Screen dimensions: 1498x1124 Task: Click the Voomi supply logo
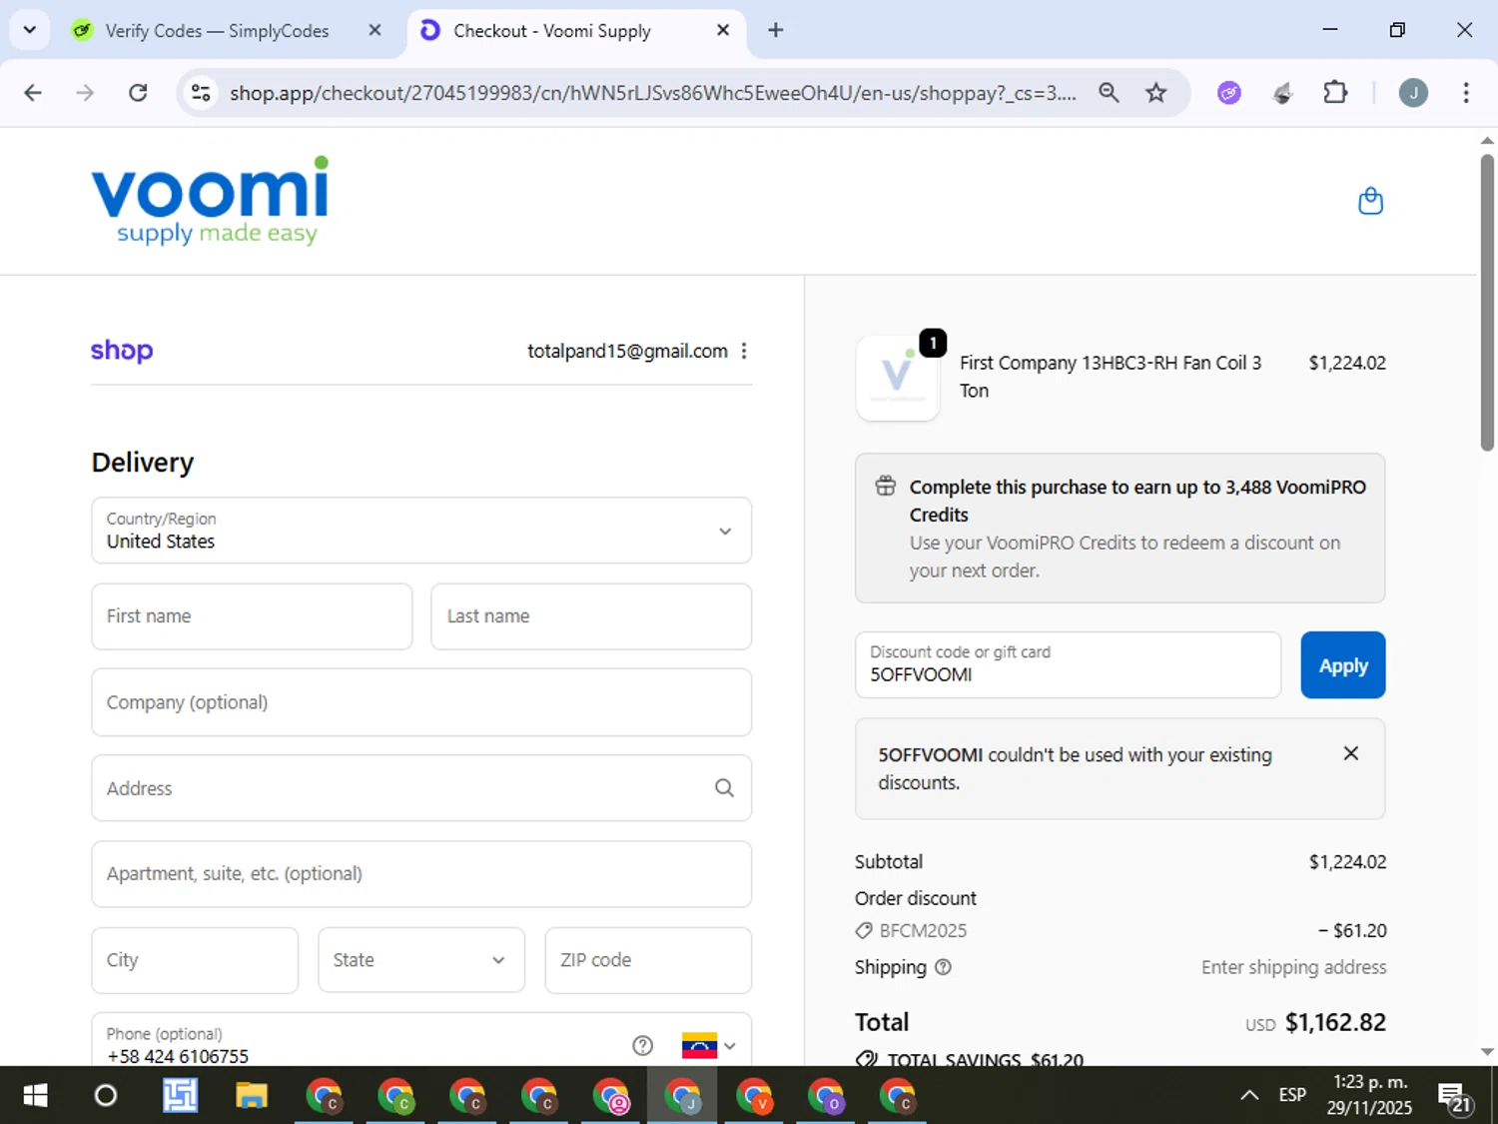pyautogui.click(x=210, y=201)
